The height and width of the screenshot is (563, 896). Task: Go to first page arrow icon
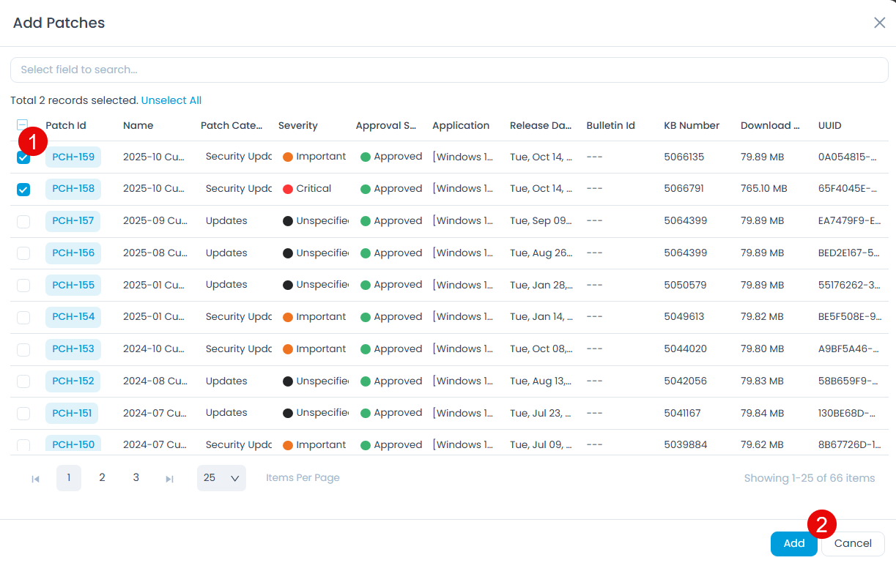pyautogui.click(x=35, y=479)
